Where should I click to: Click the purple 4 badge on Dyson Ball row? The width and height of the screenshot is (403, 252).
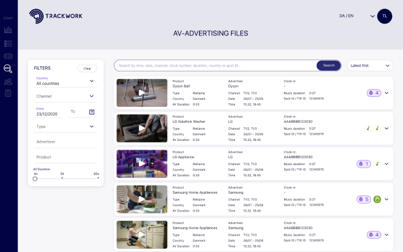tap(374, 93)
